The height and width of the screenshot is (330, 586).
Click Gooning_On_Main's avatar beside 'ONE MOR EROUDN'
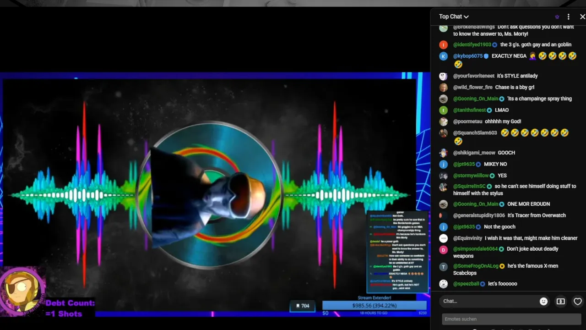pos(443,204)
